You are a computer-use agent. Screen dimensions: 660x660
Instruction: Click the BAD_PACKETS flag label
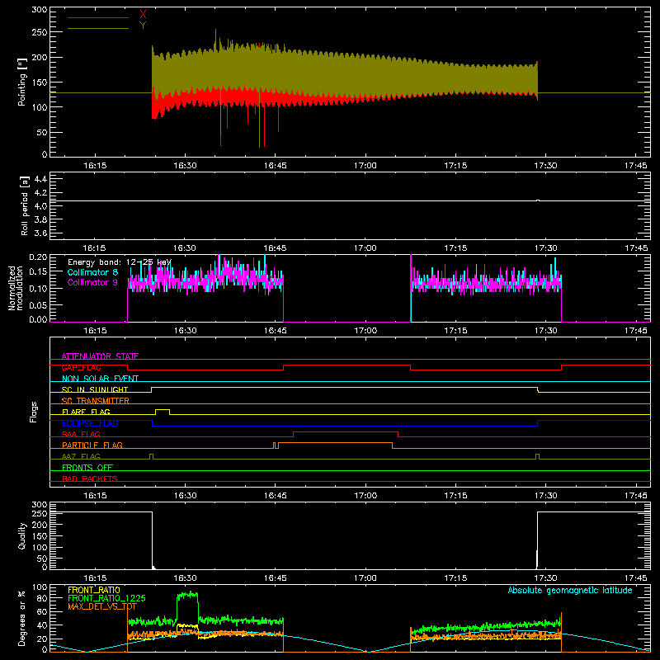(x=90, y=478)
